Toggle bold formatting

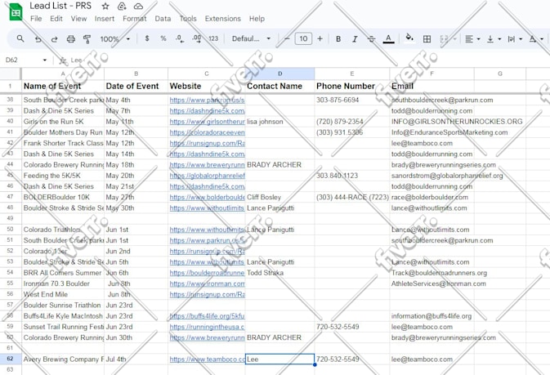click(x=338, y=39)
